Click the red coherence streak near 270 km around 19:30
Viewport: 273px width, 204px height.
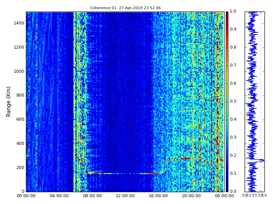coord(186,158)
